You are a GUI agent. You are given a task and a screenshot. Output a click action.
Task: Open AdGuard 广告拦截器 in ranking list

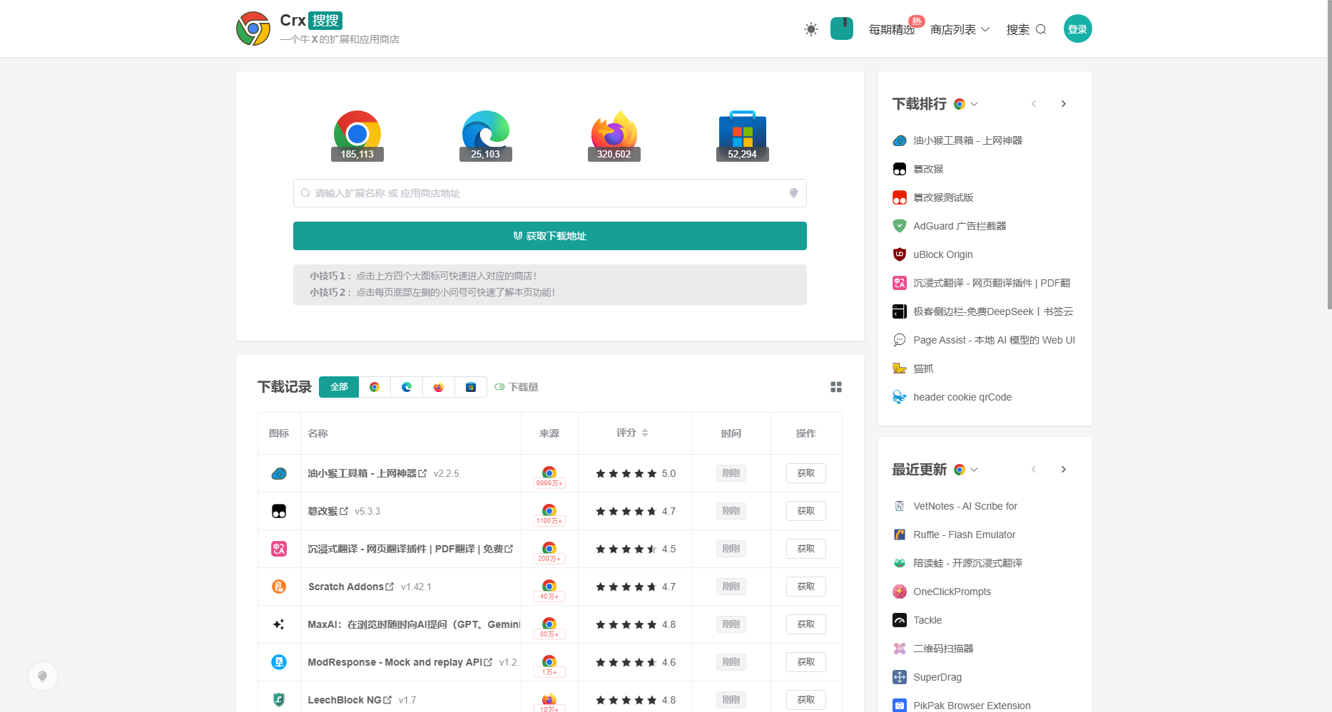coord(960,226)
